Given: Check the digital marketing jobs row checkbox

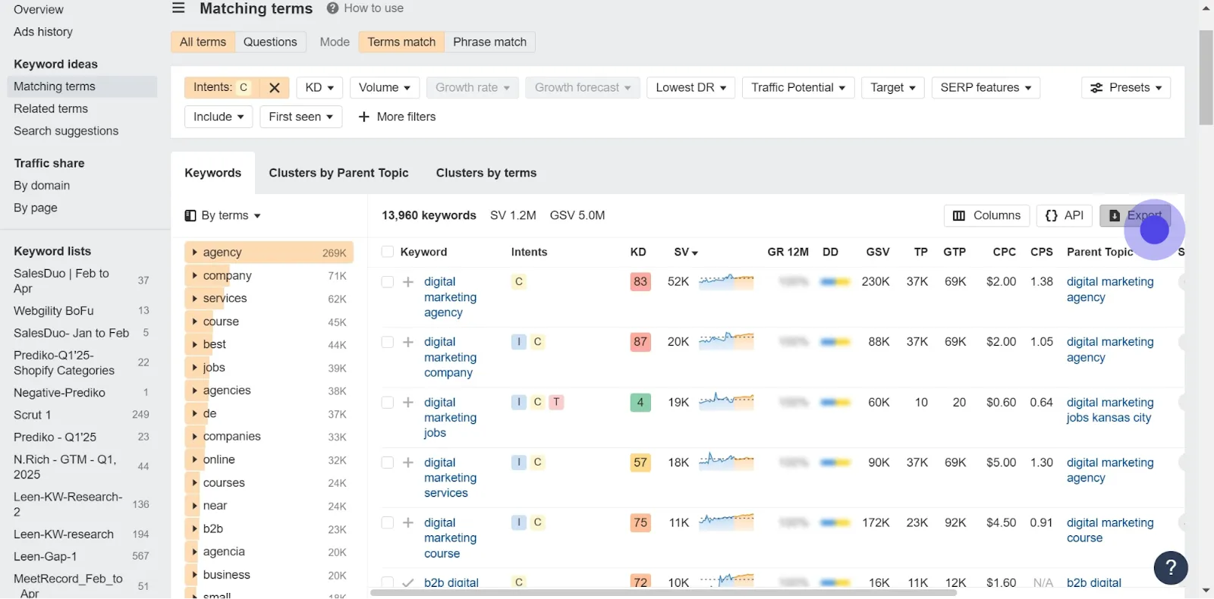Looking at the screenshot, I should (x=387, y=403).
